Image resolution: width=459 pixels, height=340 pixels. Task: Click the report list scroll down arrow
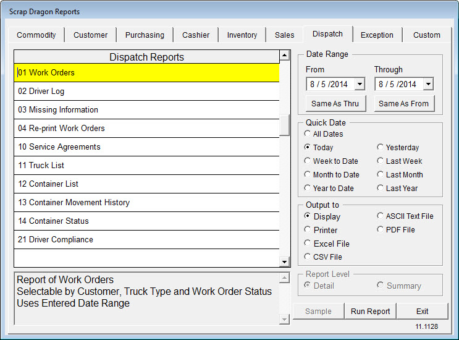[x=285, y=262]
